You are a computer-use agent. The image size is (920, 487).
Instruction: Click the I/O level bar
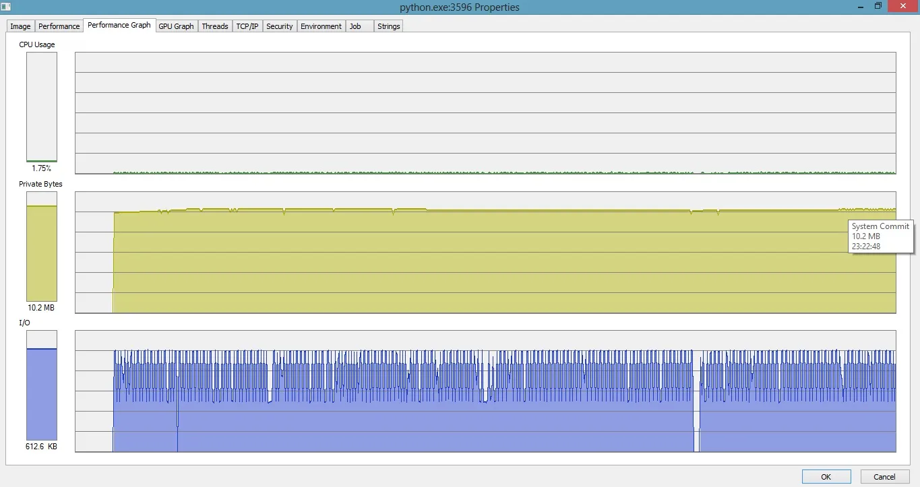[42, 385]
